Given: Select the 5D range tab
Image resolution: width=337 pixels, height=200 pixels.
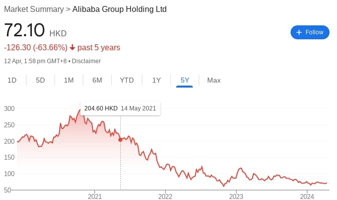Looking at the screenshot, I should click(x=40, y=80).
